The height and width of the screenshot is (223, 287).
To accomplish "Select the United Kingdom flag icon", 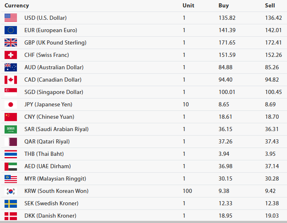I will (x=11, y=42).
